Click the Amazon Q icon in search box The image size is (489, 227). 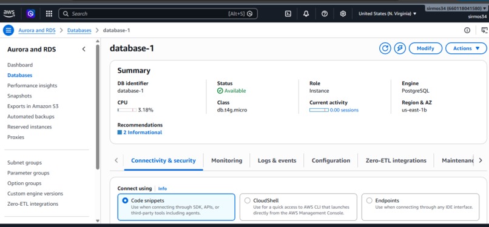pyautogui.click(x=249, y=14)
